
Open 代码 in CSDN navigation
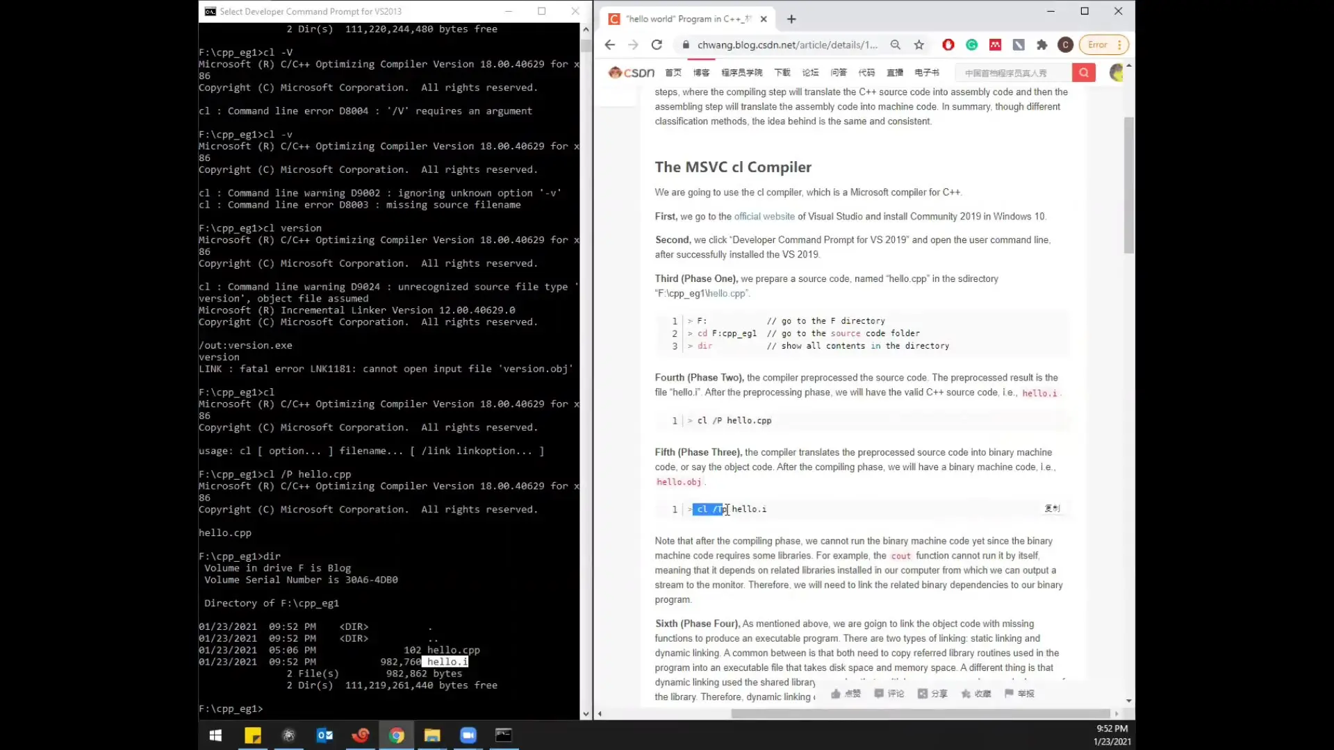coord(866,73)
